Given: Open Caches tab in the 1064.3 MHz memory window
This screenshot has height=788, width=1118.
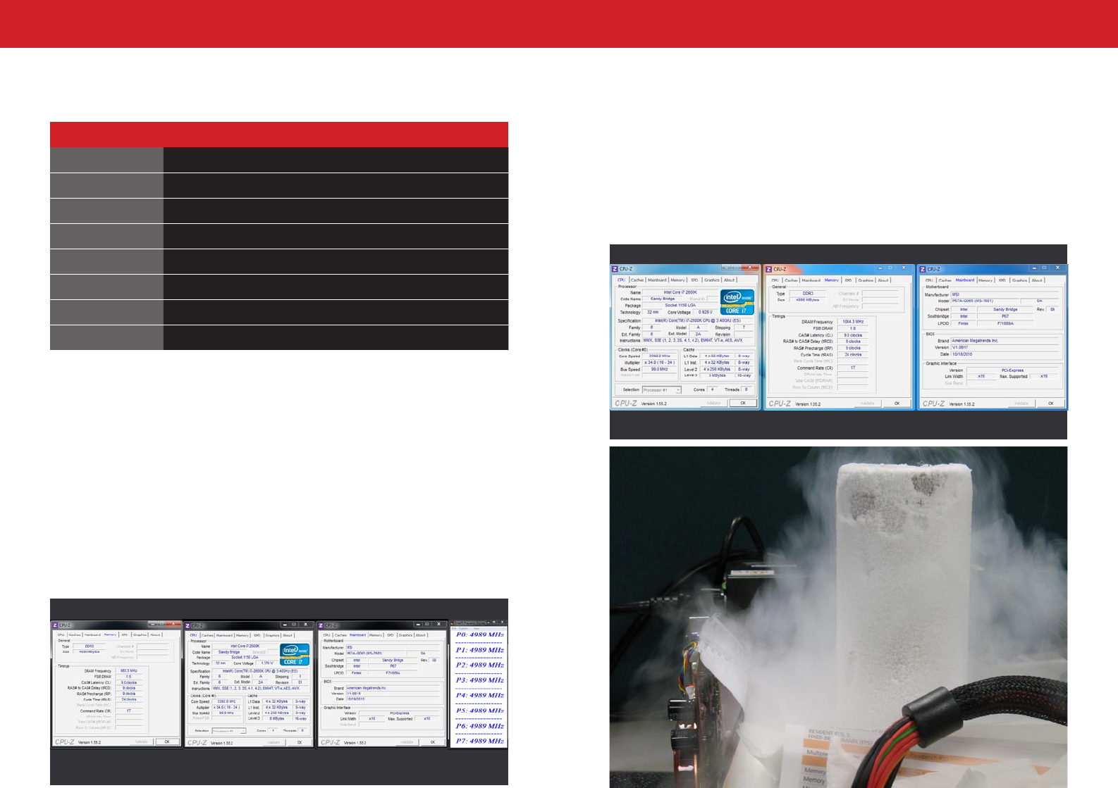Looking at the screenshot, I should [792, 280].
